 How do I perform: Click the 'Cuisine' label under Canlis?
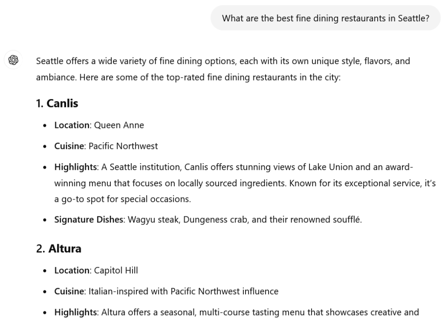69,146
